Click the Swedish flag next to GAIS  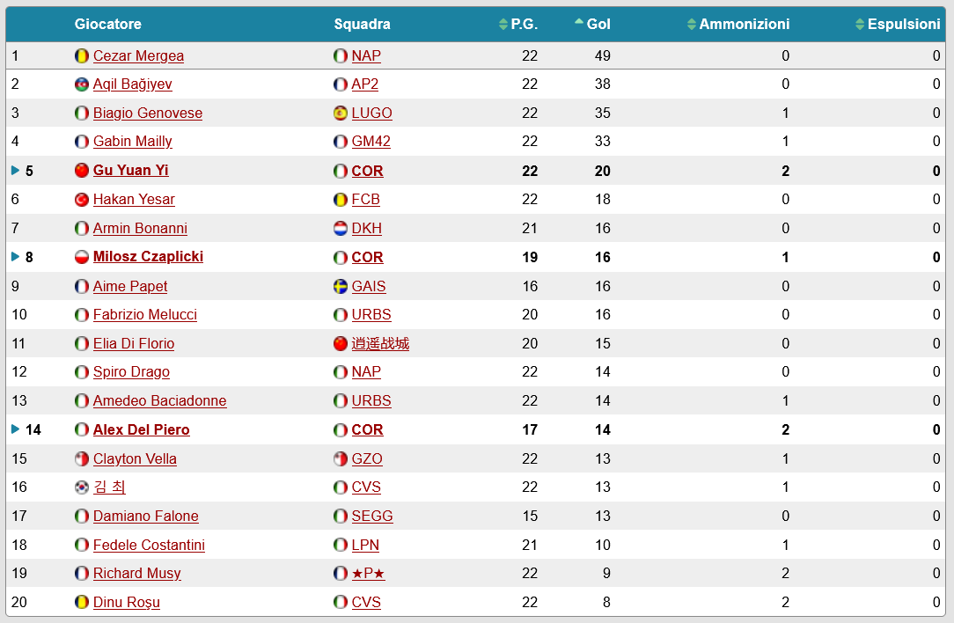click(341, 287)
